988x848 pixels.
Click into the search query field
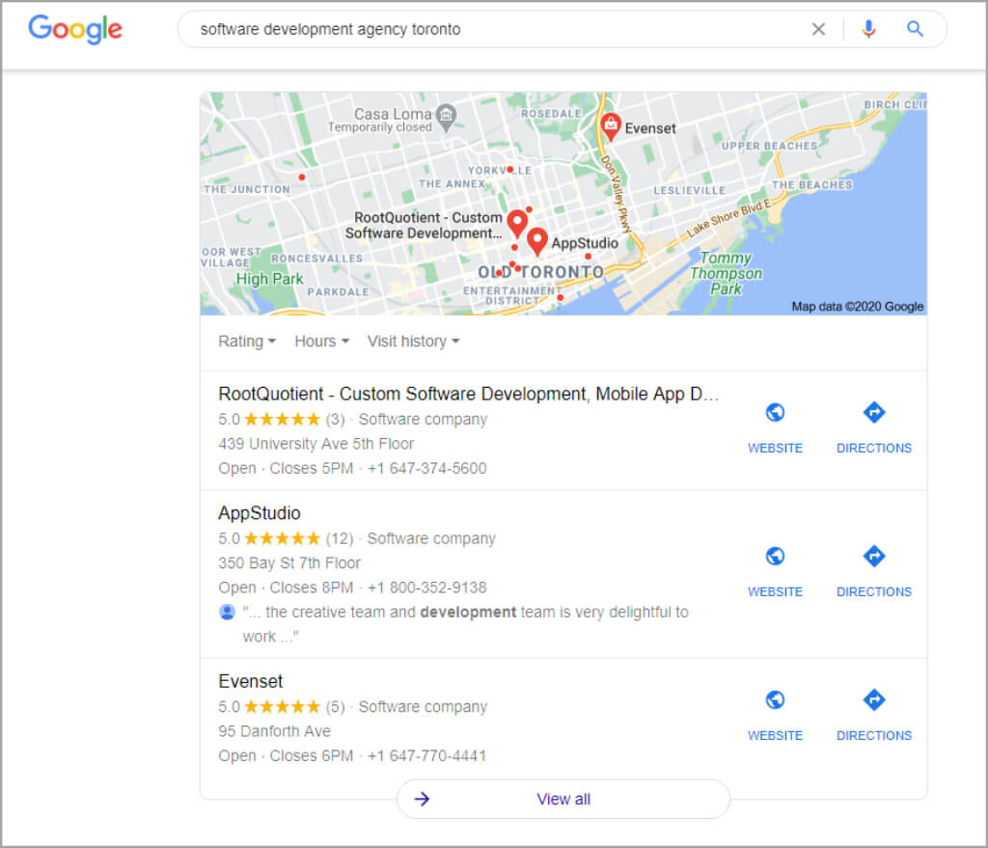click(482, 29)
